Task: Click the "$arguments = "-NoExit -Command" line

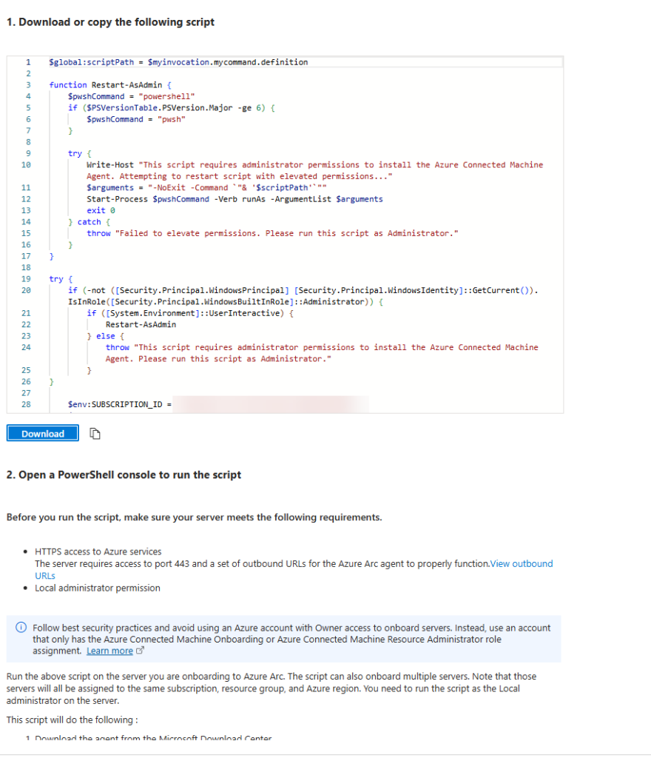Action: (206, 187)
